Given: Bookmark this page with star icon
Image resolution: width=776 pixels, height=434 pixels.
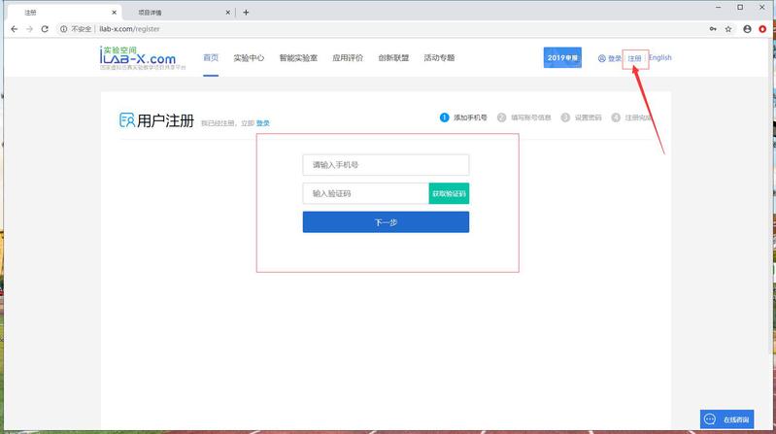Looking at the screenshot, I should (728, 29).
